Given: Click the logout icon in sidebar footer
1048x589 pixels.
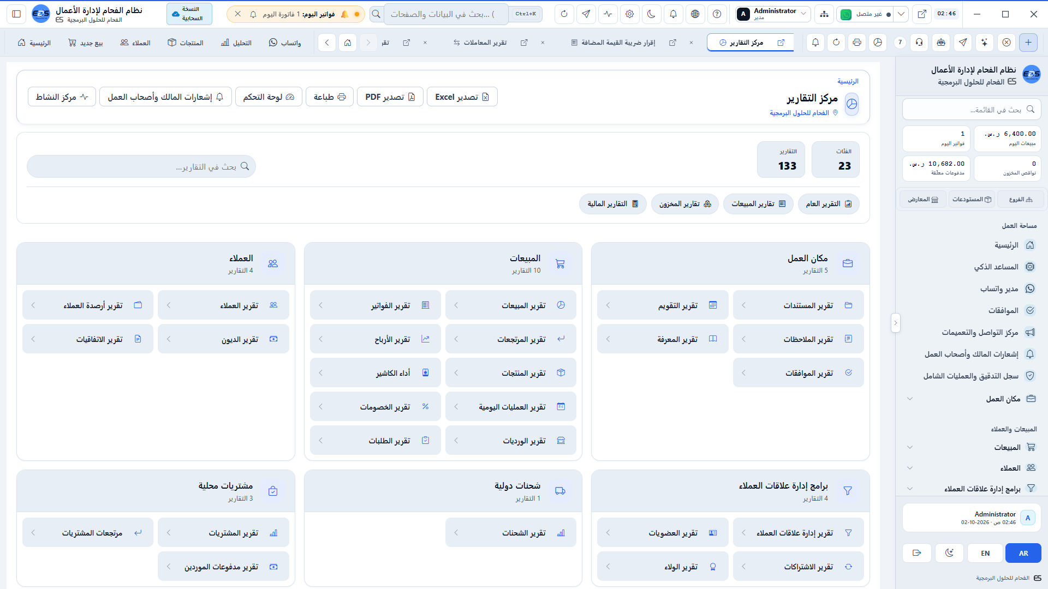Looking at the screenshot, I should (x=917, y=553).
